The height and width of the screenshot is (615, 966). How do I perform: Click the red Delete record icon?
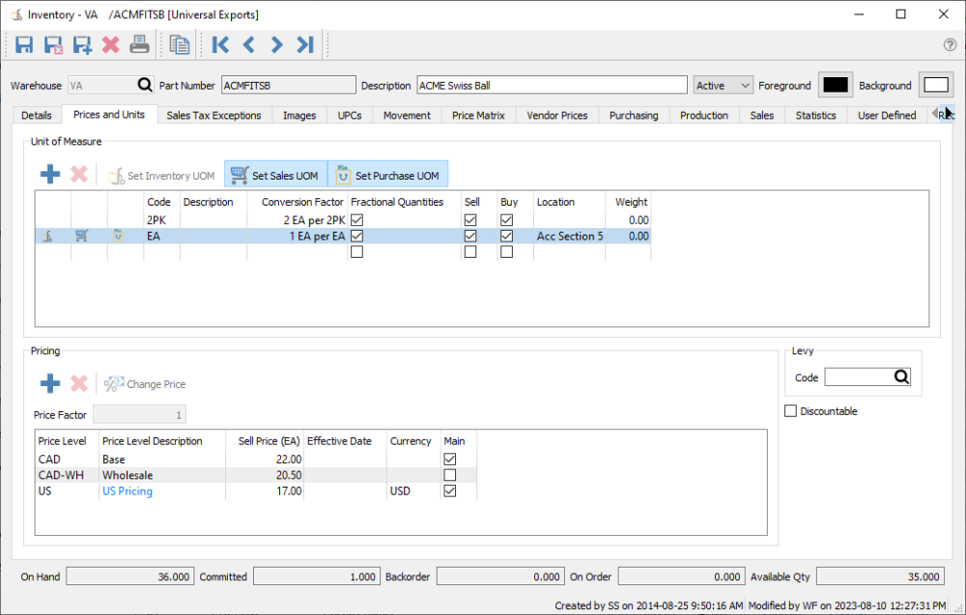pyautogui.click(x=111, y=45)
